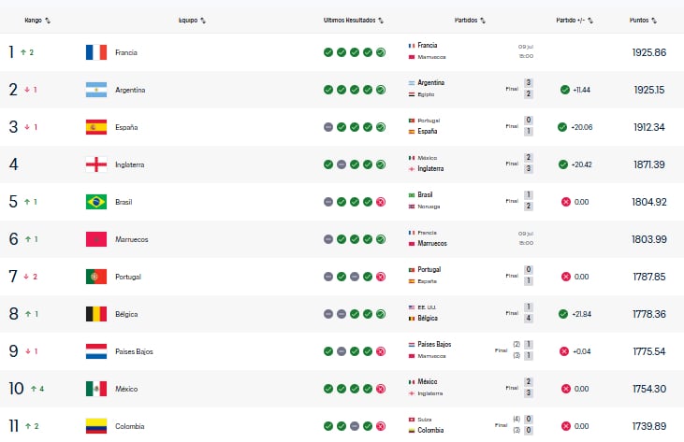This screenshot has height=442, width=684.
Task: Click México's red last-result loss indicator
Action: point(381,389)
